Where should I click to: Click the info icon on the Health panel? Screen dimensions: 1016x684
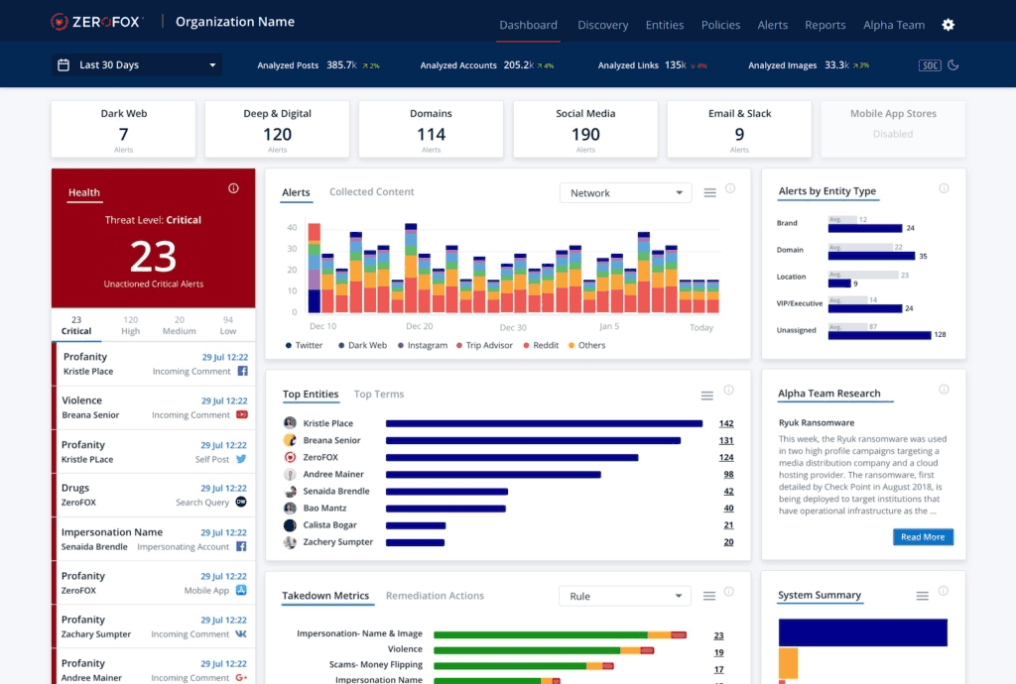click(232, 187)
